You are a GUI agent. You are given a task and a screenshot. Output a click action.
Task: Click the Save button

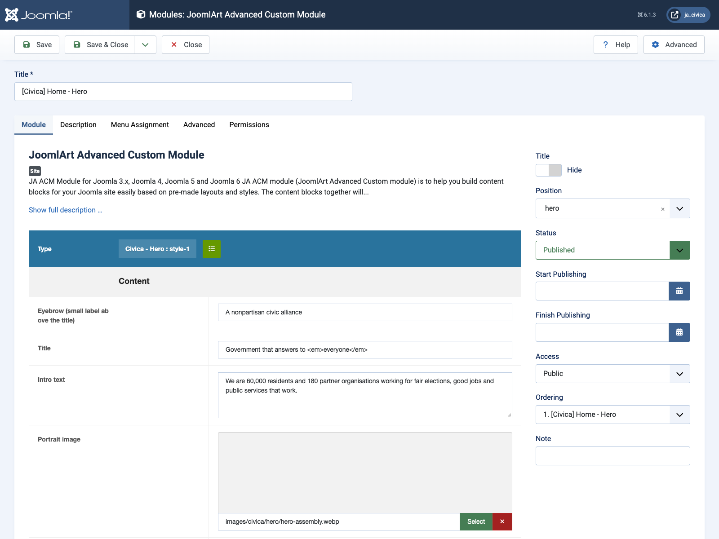pyautogui.click(x=37, y=45)
